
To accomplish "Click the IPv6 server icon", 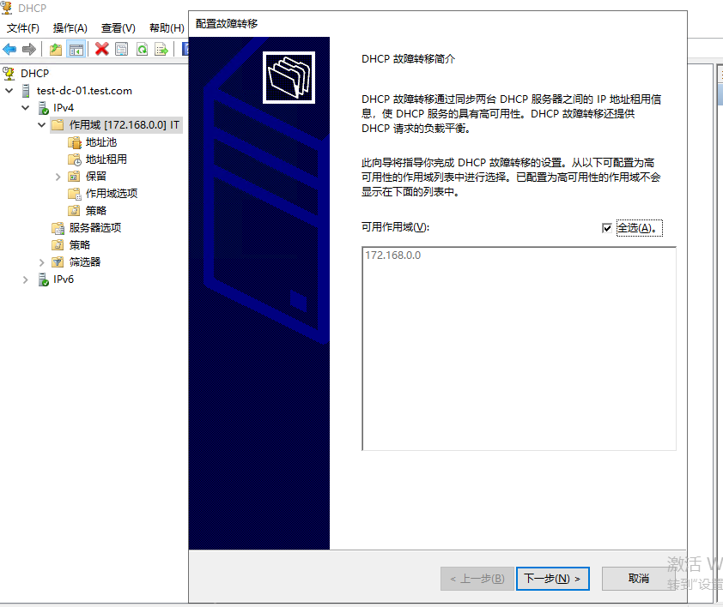I will point(43,279).
